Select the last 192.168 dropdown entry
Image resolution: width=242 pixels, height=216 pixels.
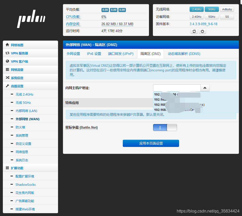(x=196, y=110)
